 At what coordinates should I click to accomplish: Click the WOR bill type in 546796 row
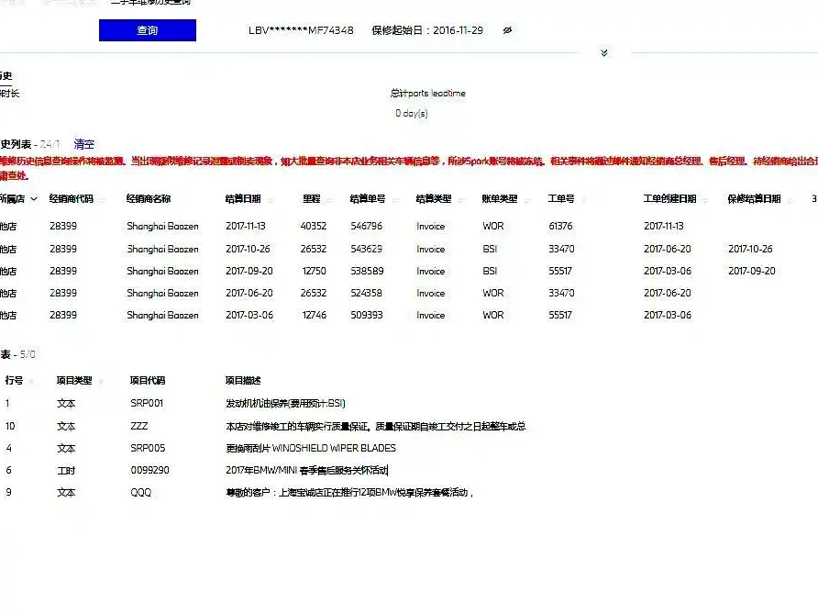click(x=493, y=226)
